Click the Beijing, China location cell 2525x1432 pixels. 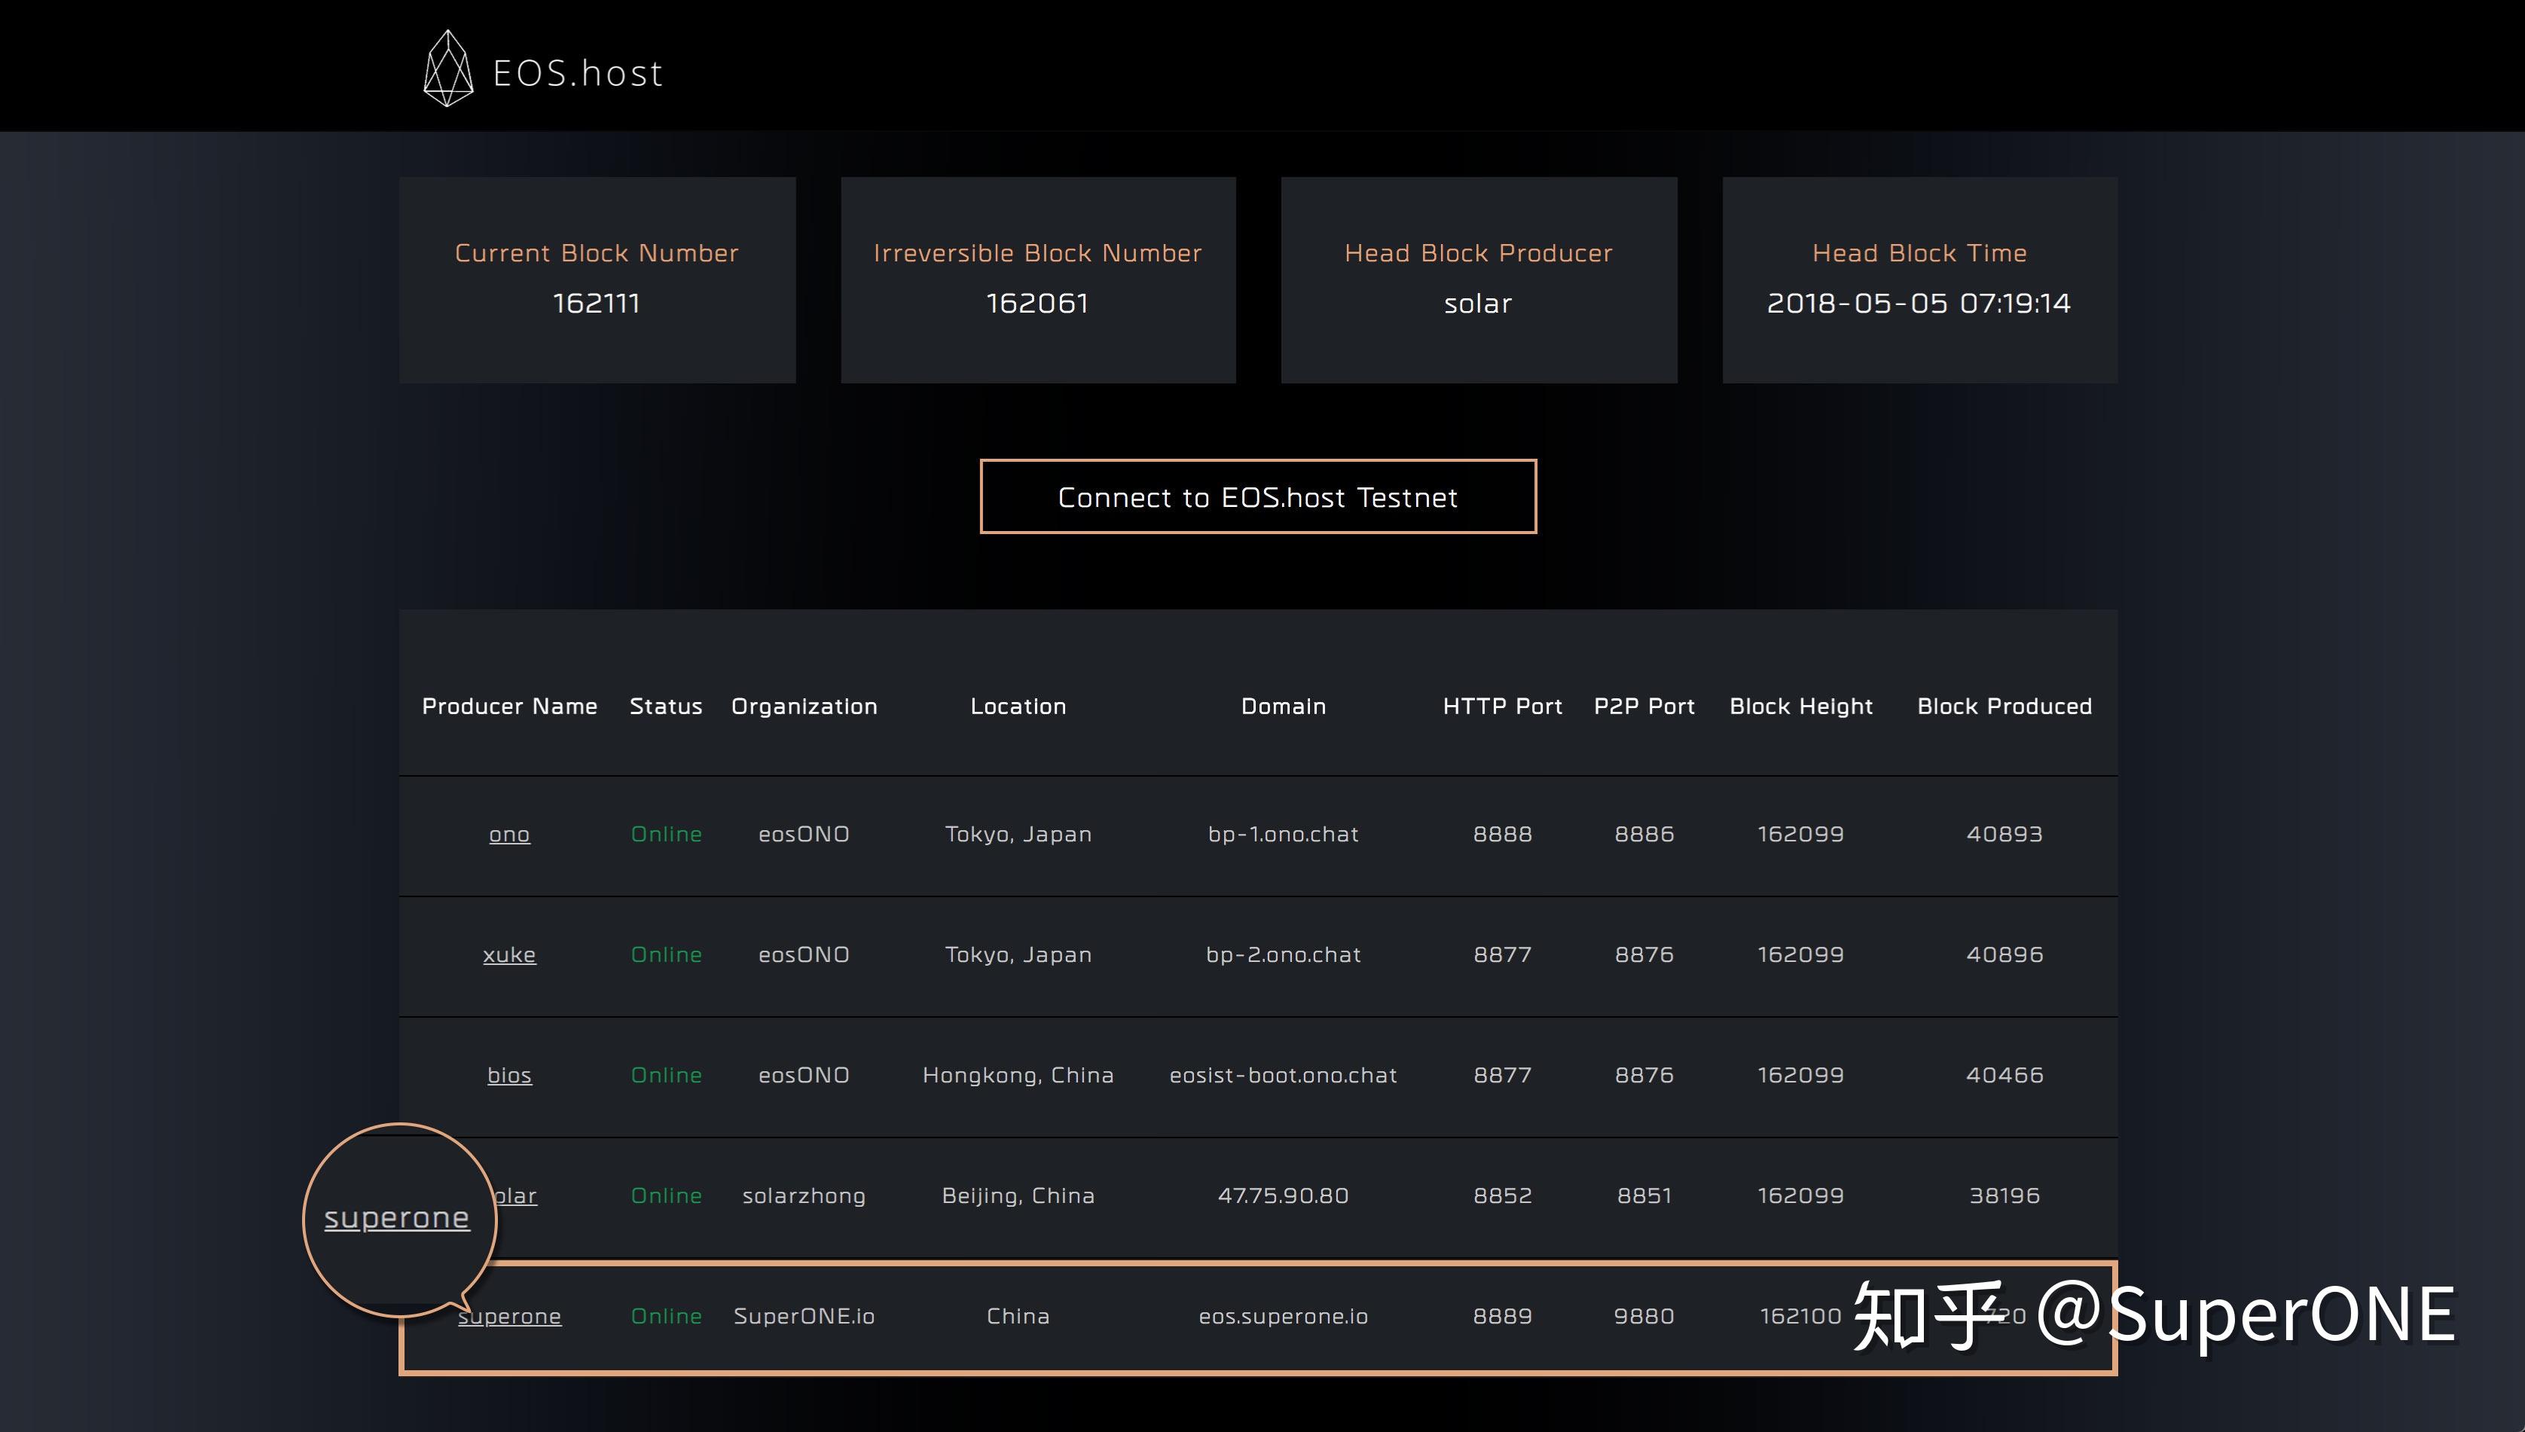(1018, 1197)
